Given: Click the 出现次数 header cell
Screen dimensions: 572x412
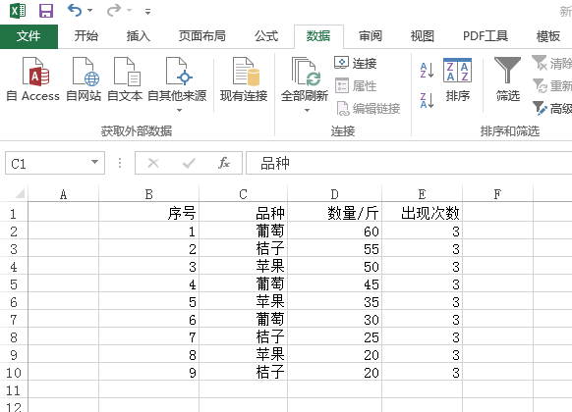Looking at the screenshot, I should (422, 213).
